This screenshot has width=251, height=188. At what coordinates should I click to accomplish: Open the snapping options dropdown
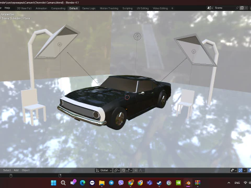tap(129, 170)
